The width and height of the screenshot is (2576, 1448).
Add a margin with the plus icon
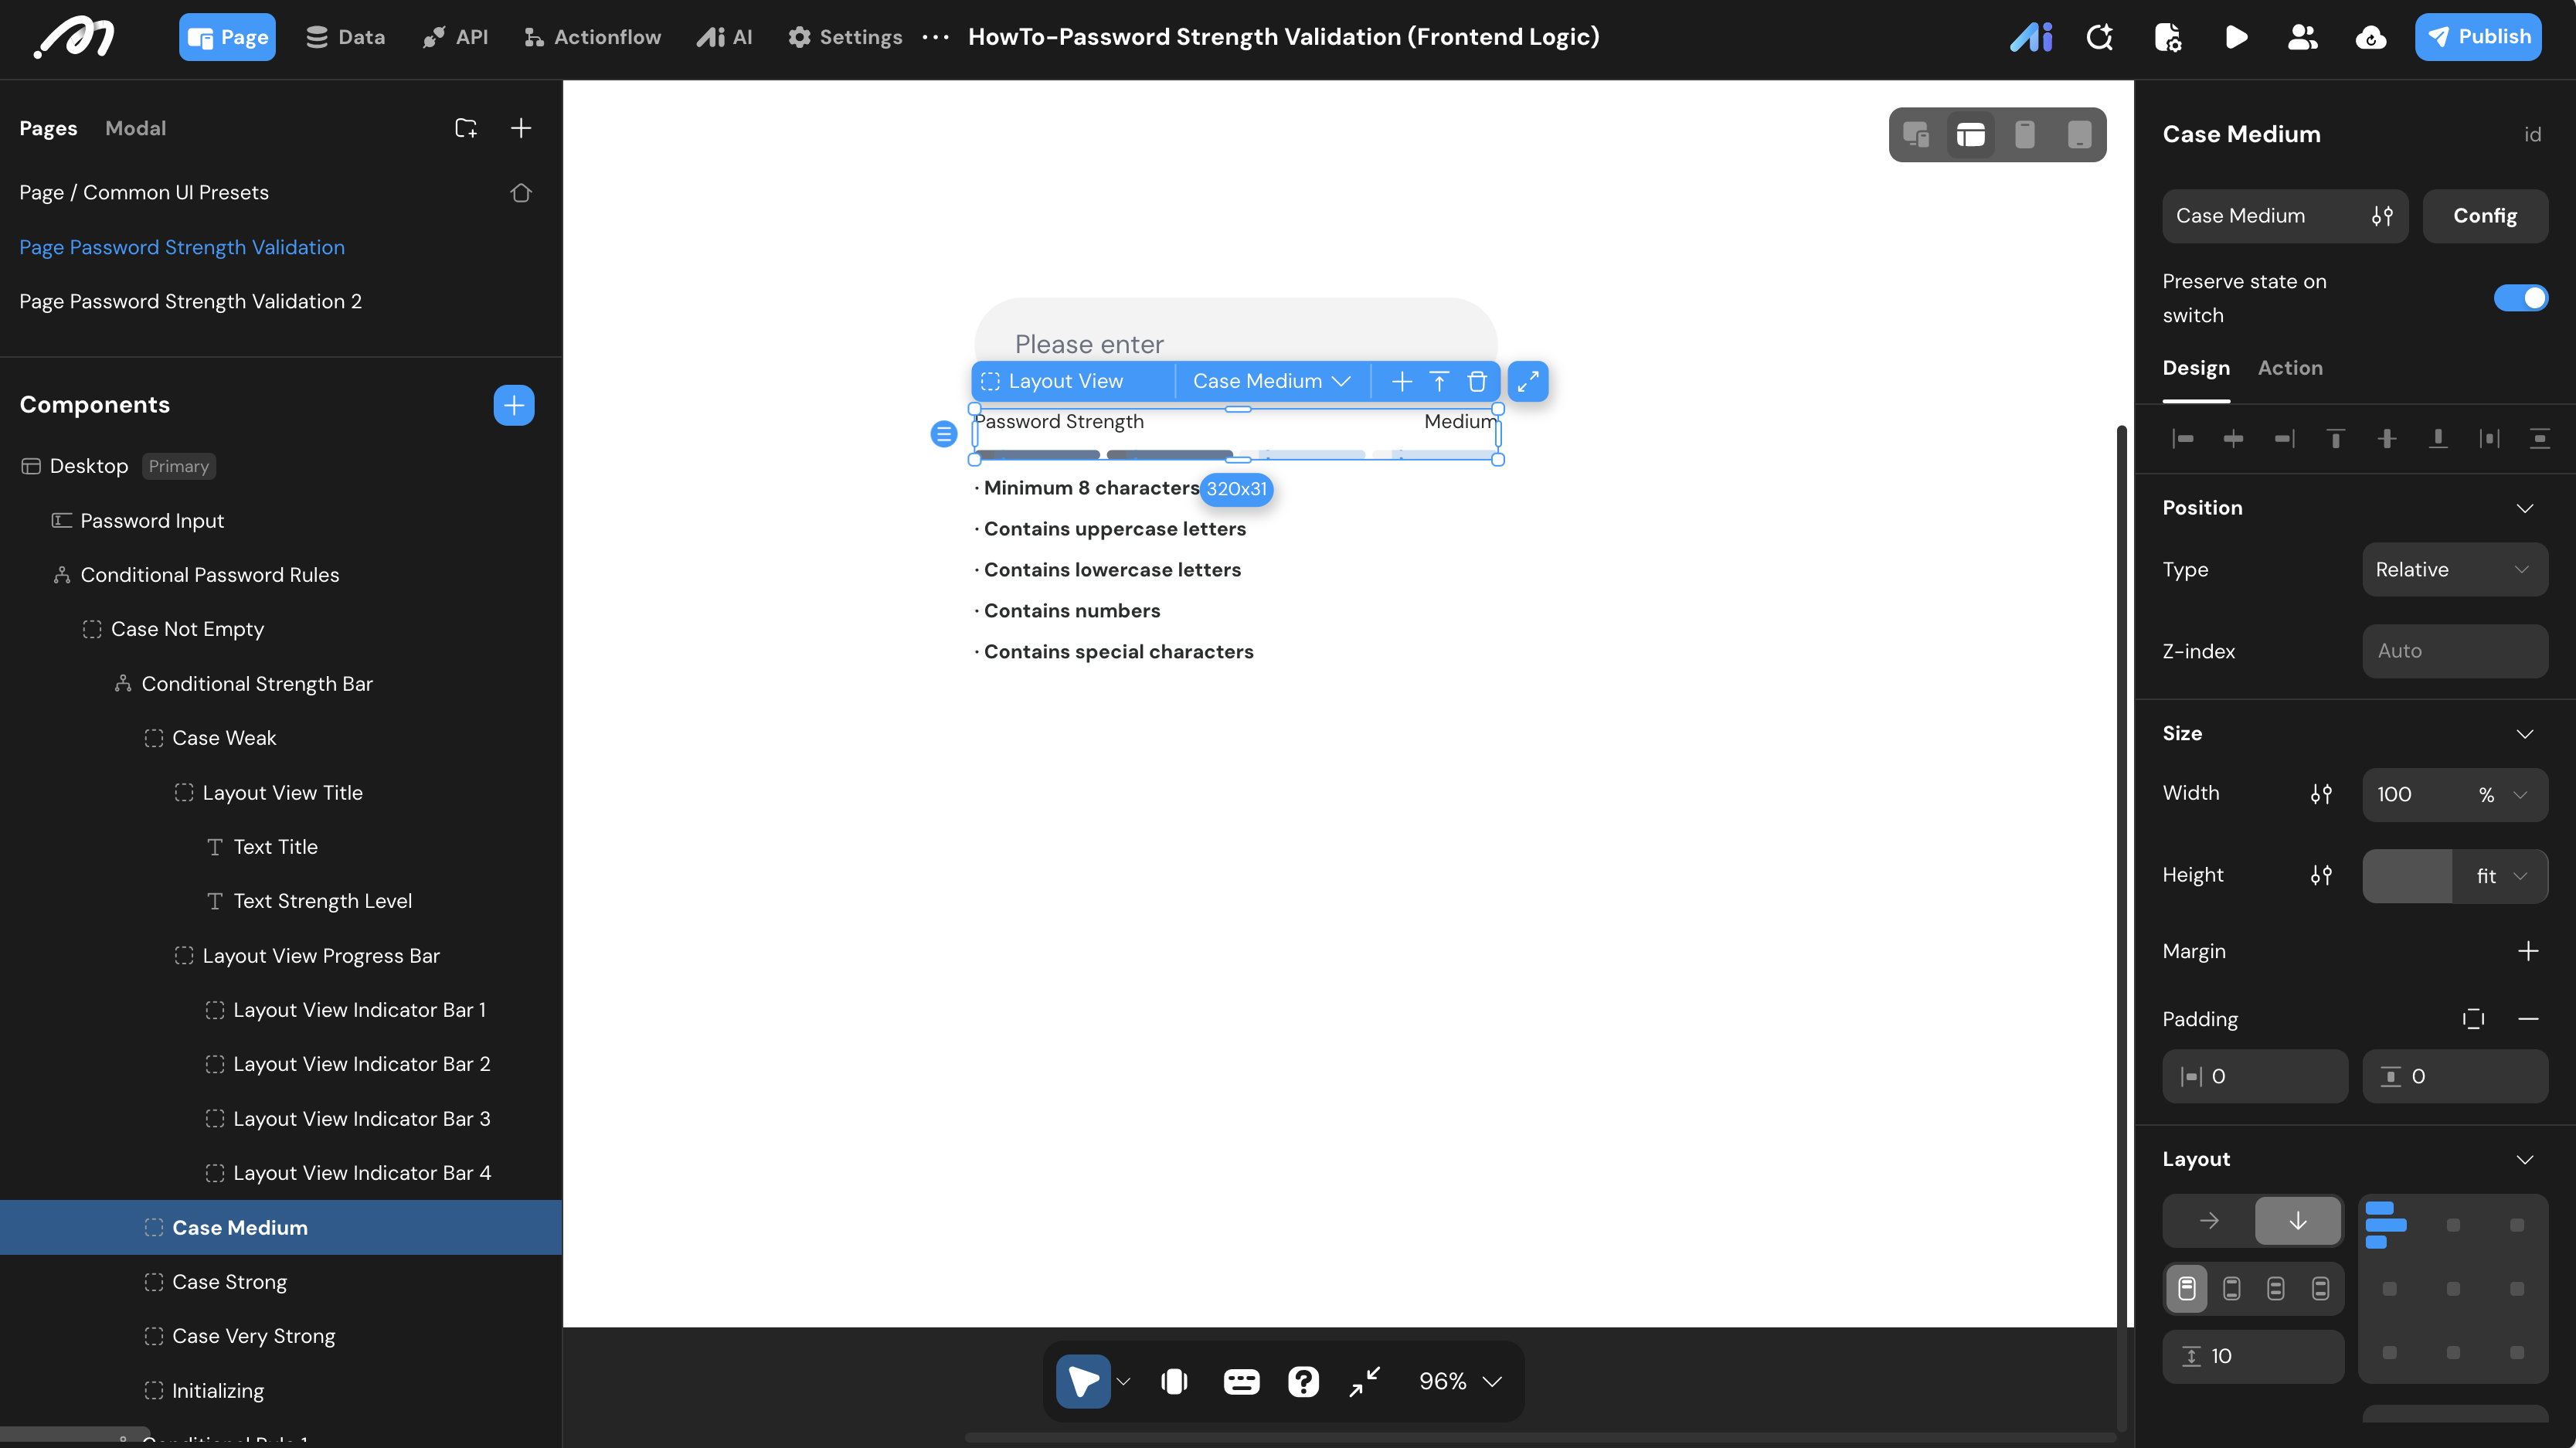pyautogui.click(x=2528, y=951)
